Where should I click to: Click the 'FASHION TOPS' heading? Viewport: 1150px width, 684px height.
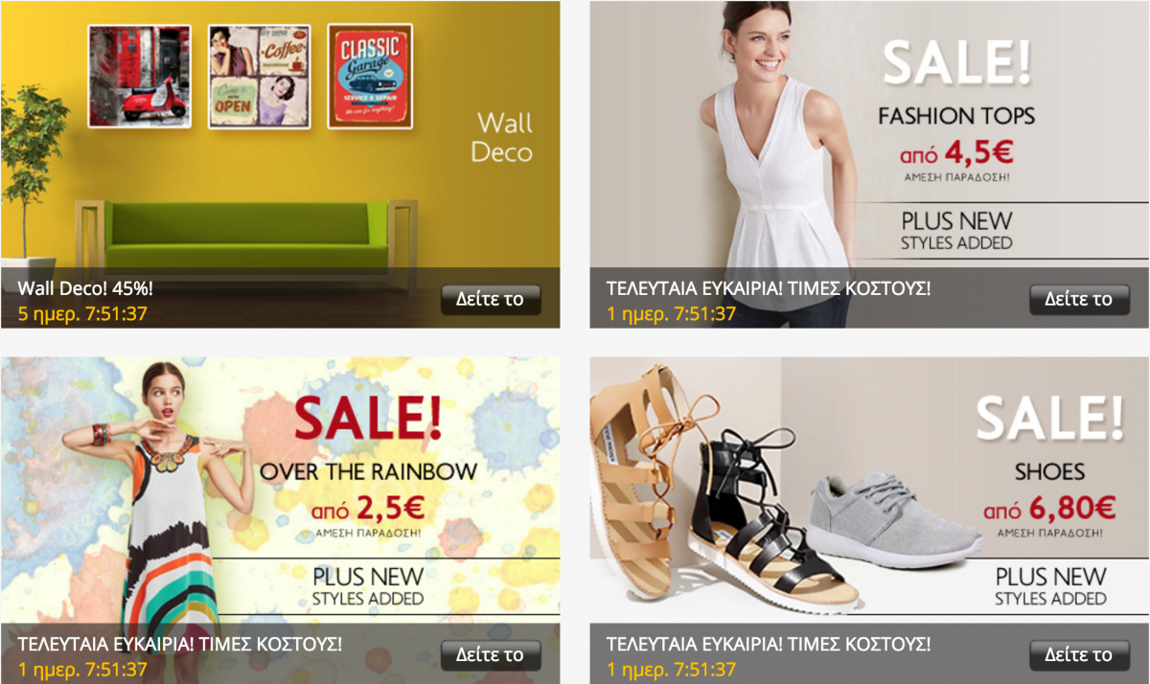pyautogui.click(x=956, y=117)
